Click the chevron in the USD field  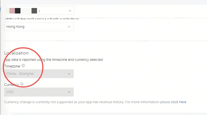[69, 92]
